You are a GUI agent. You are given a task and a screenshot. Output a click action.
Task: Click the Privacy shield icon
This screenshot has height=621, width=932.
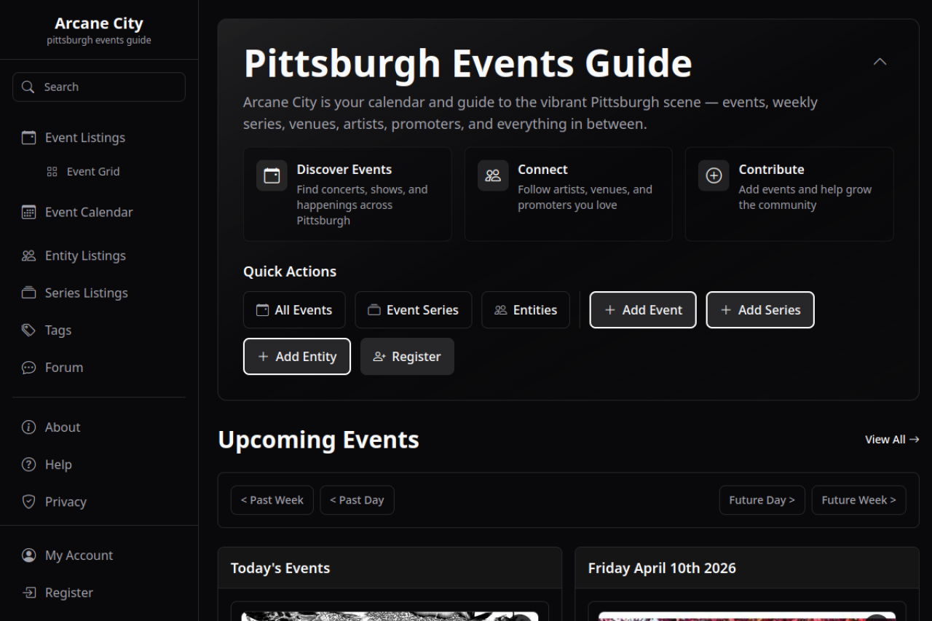click(x=28, y=502)
